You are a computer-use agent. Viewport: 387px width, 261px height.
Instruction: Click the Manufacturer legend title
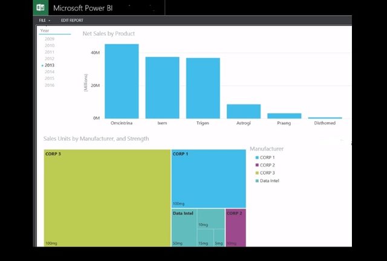tap(267, 149)
